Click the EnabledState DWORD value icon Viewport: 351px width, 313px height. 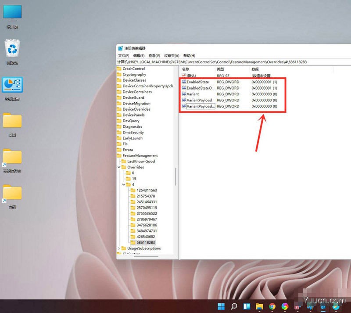pos(184,82)
